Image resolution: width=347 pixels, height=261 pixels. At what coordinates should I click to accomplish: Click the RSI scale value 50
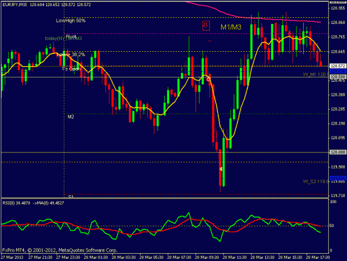[x=331, y=226]
